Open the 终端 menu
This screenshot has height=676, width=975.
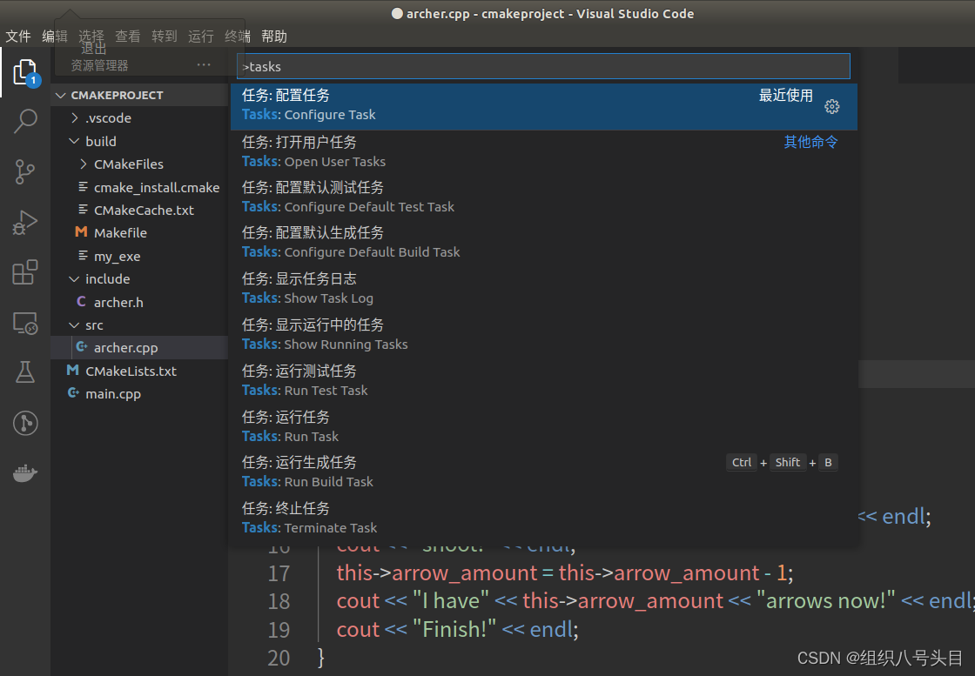(238, 36)
